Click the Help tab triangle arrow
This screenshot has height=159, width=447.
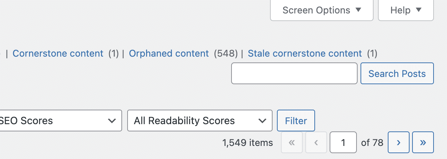[x=419, y=10]
